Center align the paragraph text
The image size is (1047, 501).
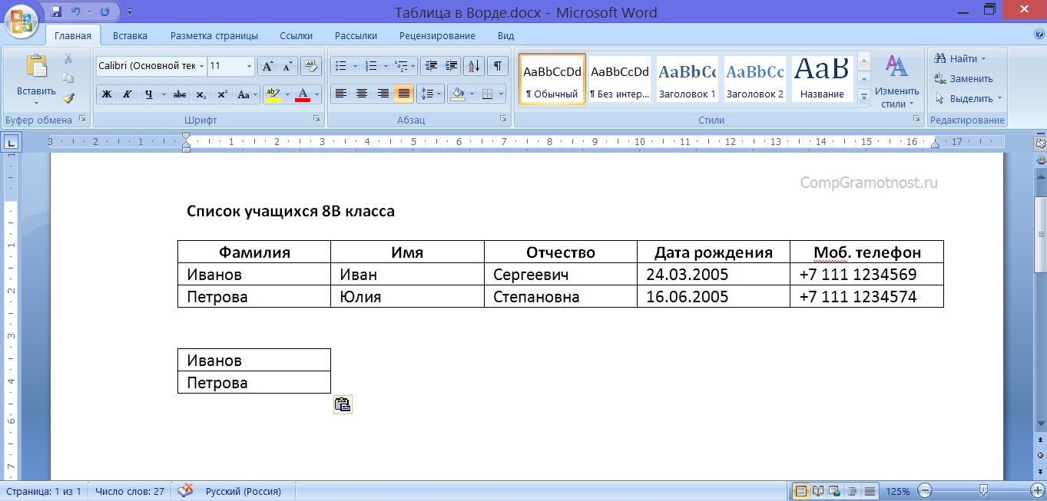tap(362, 94)
